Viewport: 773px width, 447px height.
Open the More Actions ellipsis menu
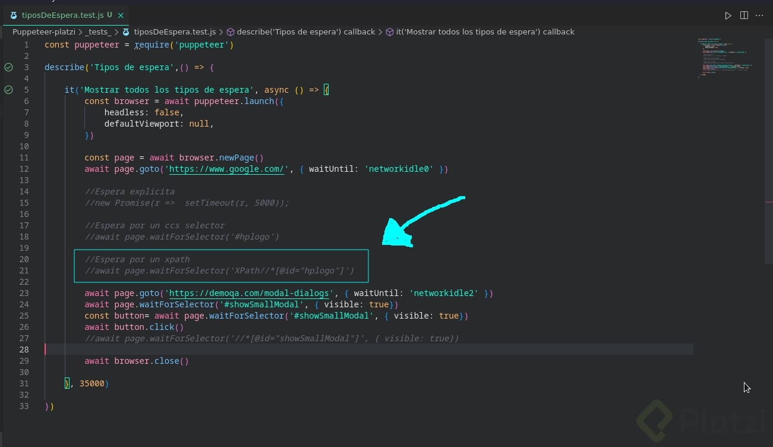pos(759,15)
